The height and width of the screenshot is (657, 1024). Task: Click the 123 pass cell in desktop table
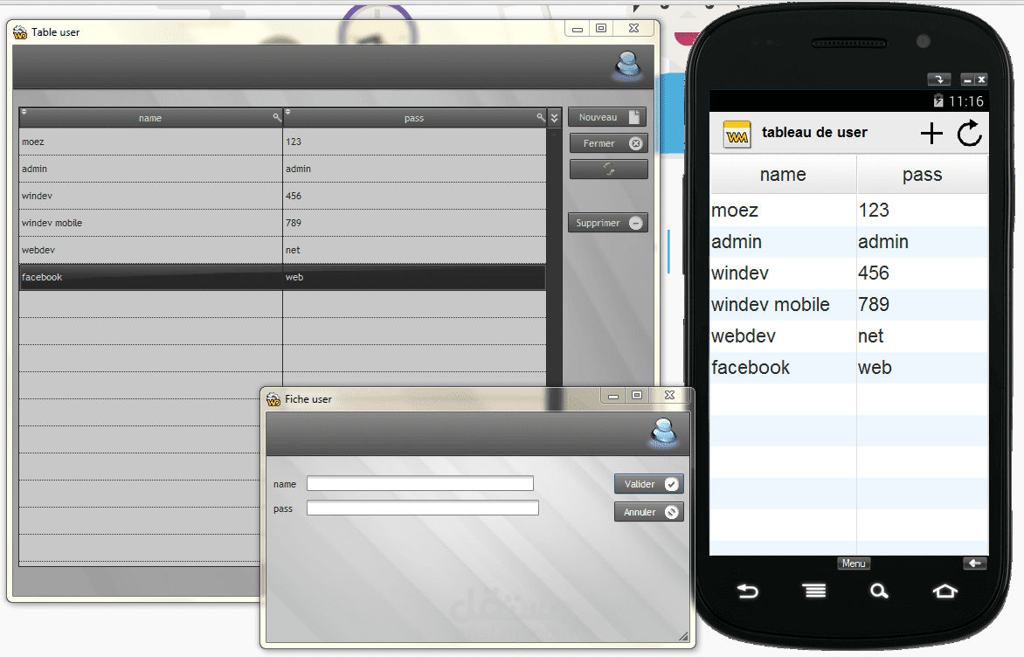click(414, 142)
